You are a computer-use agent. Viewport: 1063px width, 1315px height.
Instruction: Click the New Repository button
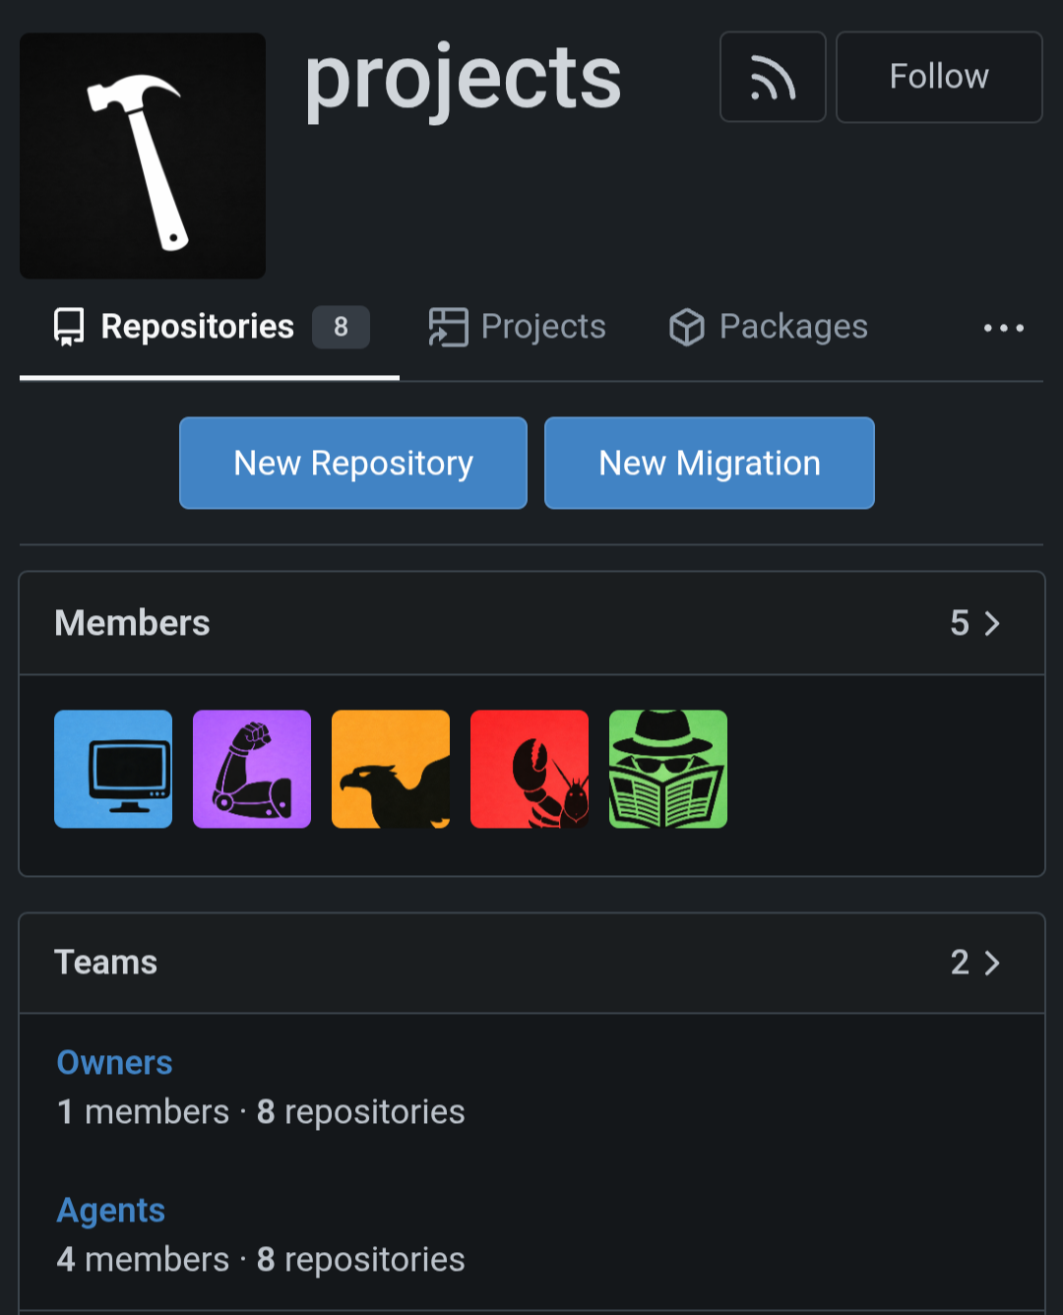click(x=353, y=463)
